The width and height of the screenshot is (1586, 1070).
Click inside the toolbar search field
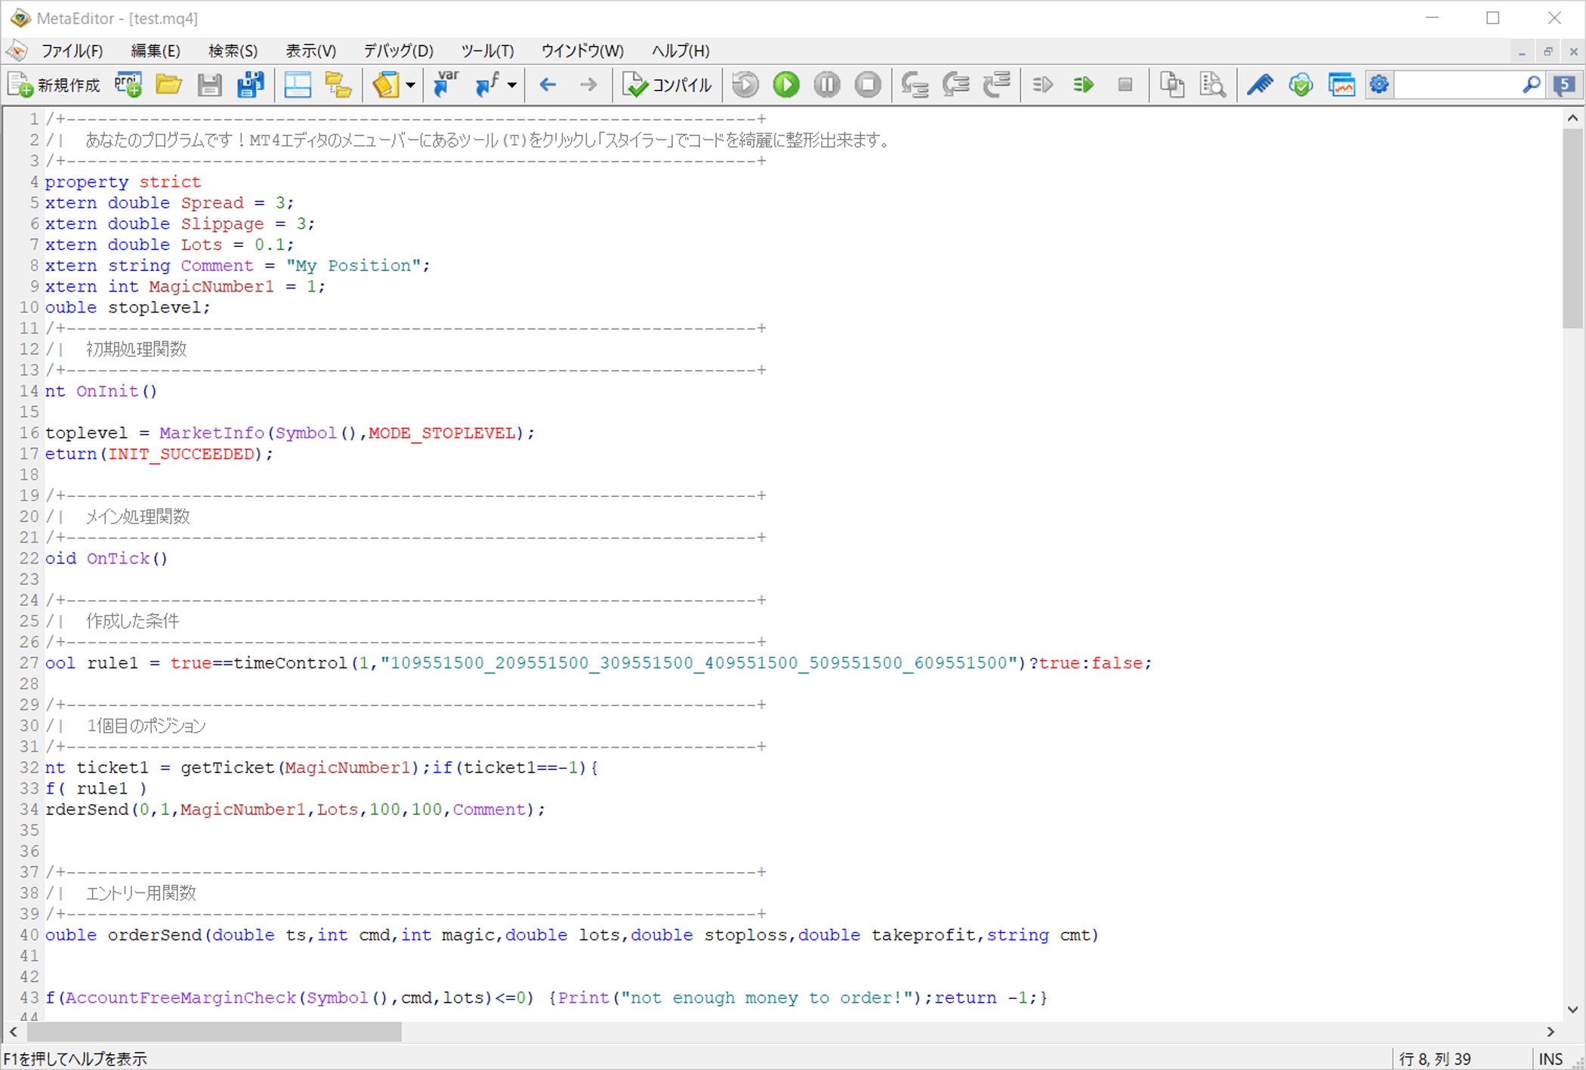[x=1465, y=85]
